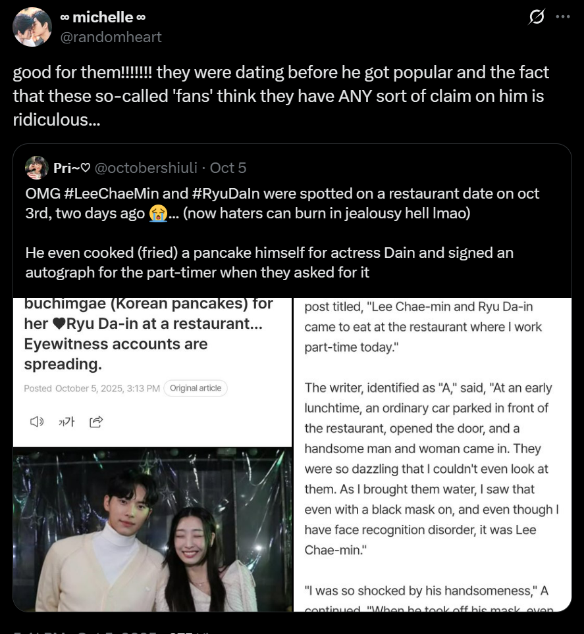Open the Pri~♡ display name
This screenshot has width=584, height=634.
click(x=72, y=168)
